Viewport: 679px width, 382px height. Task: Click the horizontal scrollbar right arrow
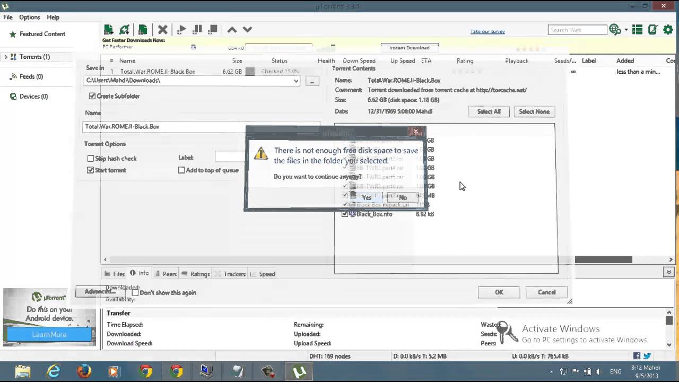coord(671,259)
